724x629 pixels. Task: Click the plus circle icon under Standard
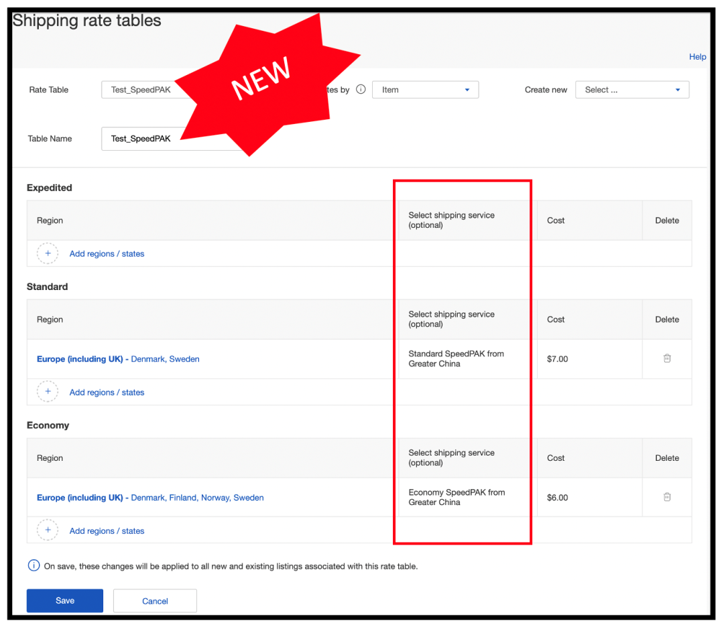48,391
